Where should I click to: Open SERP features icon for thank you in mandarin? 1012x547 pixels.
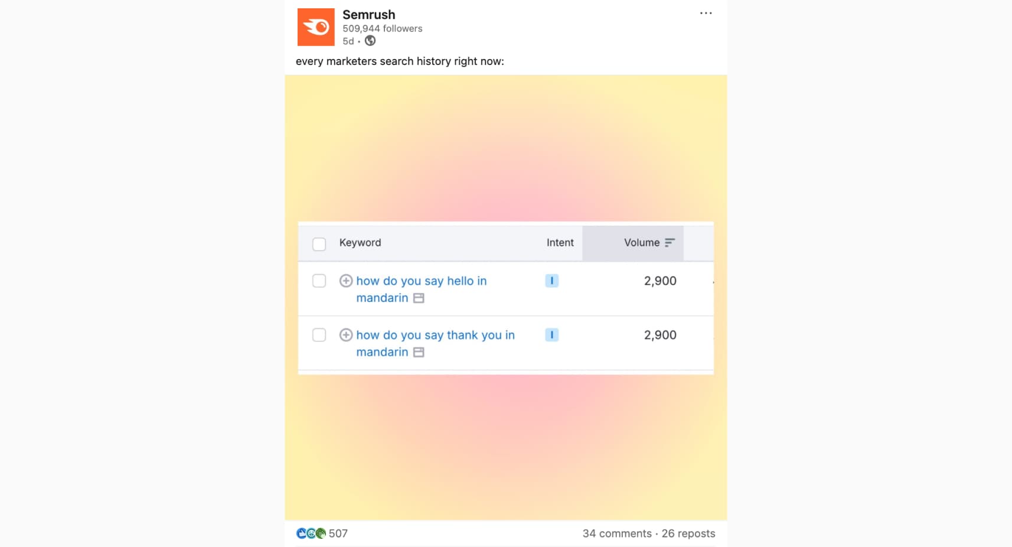(419, 353)
